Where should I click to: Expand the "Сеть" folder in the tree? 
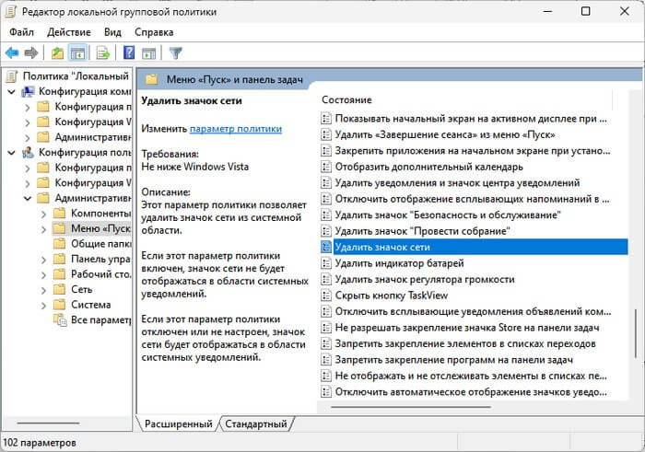82,289
